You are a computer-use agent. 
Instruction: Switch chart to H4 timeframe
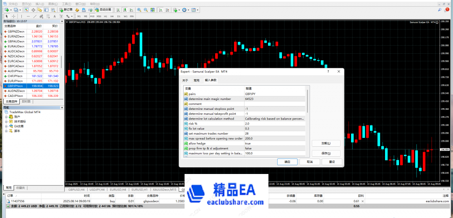[x=112, y=16]
